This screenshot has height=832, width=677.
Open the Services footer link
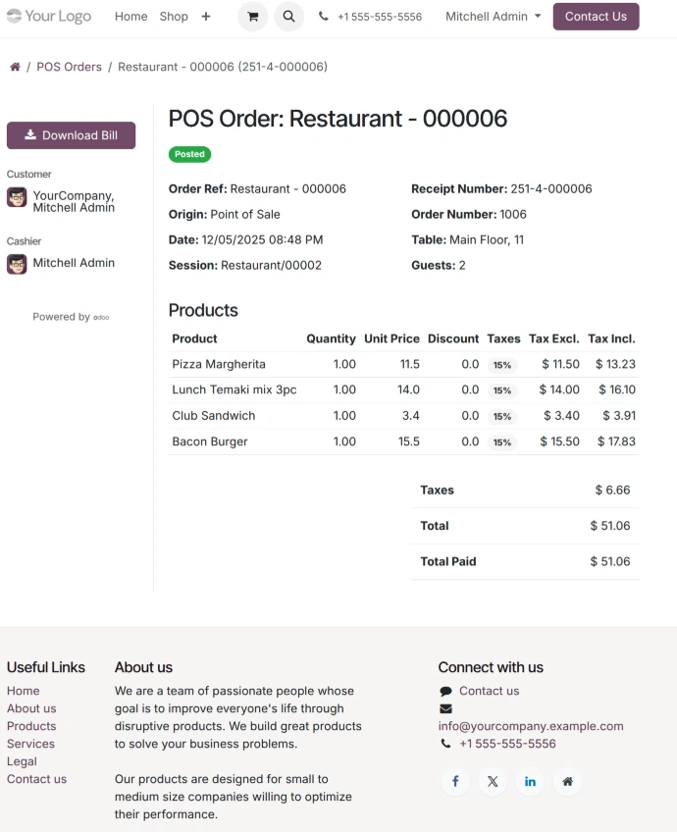coord(30,744)
